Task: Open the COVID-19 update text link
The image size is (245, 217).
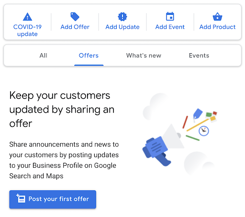Action: click(27, 30)
